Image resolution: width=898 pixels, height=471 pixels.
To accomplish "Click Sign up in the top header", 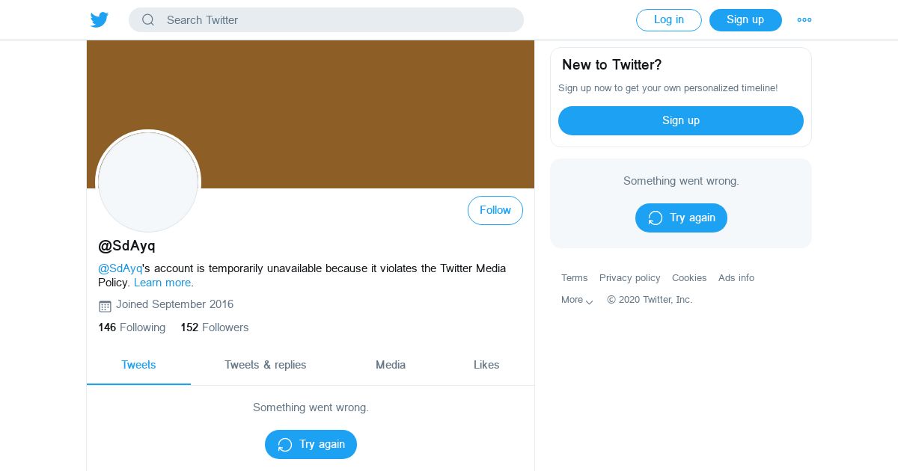I will pos(745,20).
